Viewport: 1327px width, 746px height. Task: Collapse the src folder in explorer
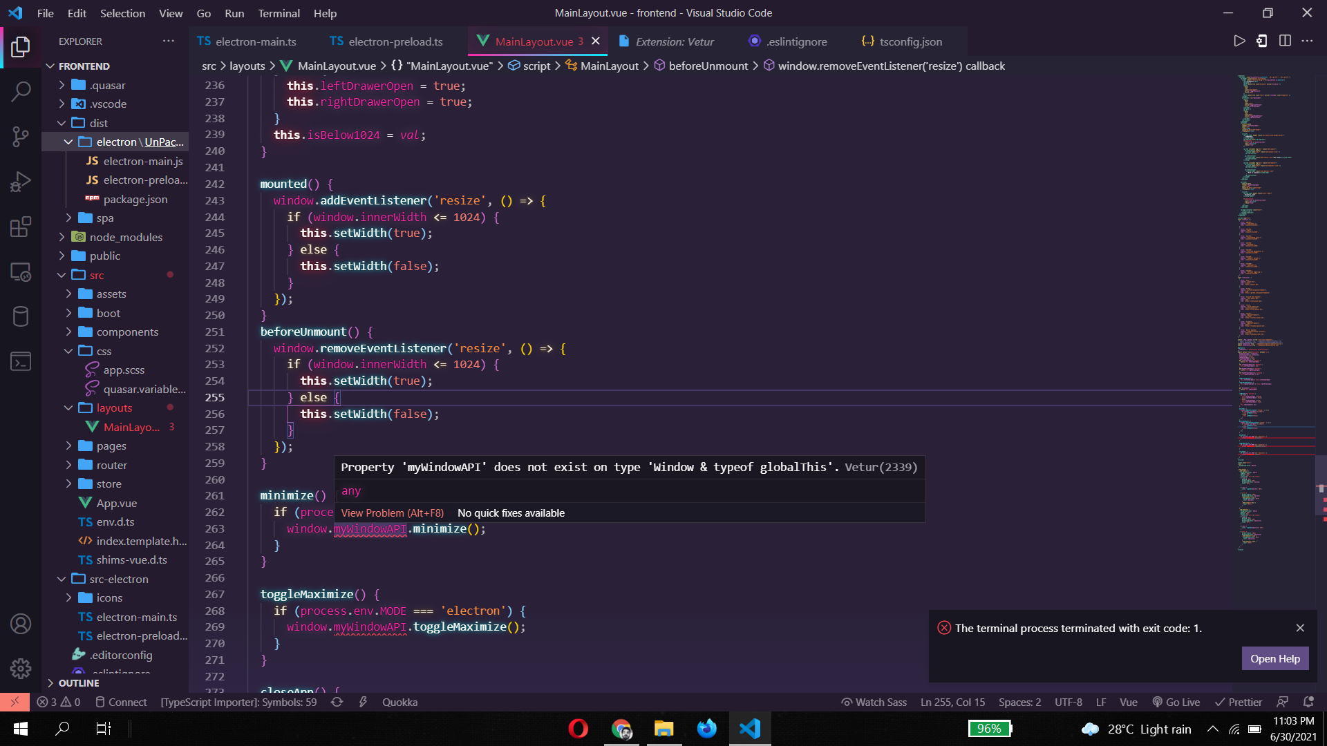pyautogui.click(x=97, y=275)
